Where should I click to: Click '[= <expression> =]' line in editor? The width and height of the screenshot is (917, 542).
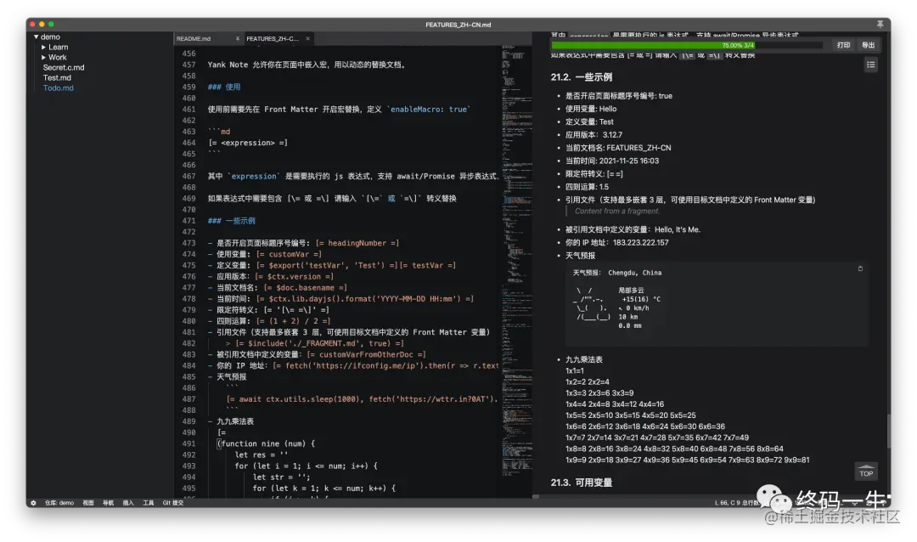click(x=248, y=143)
